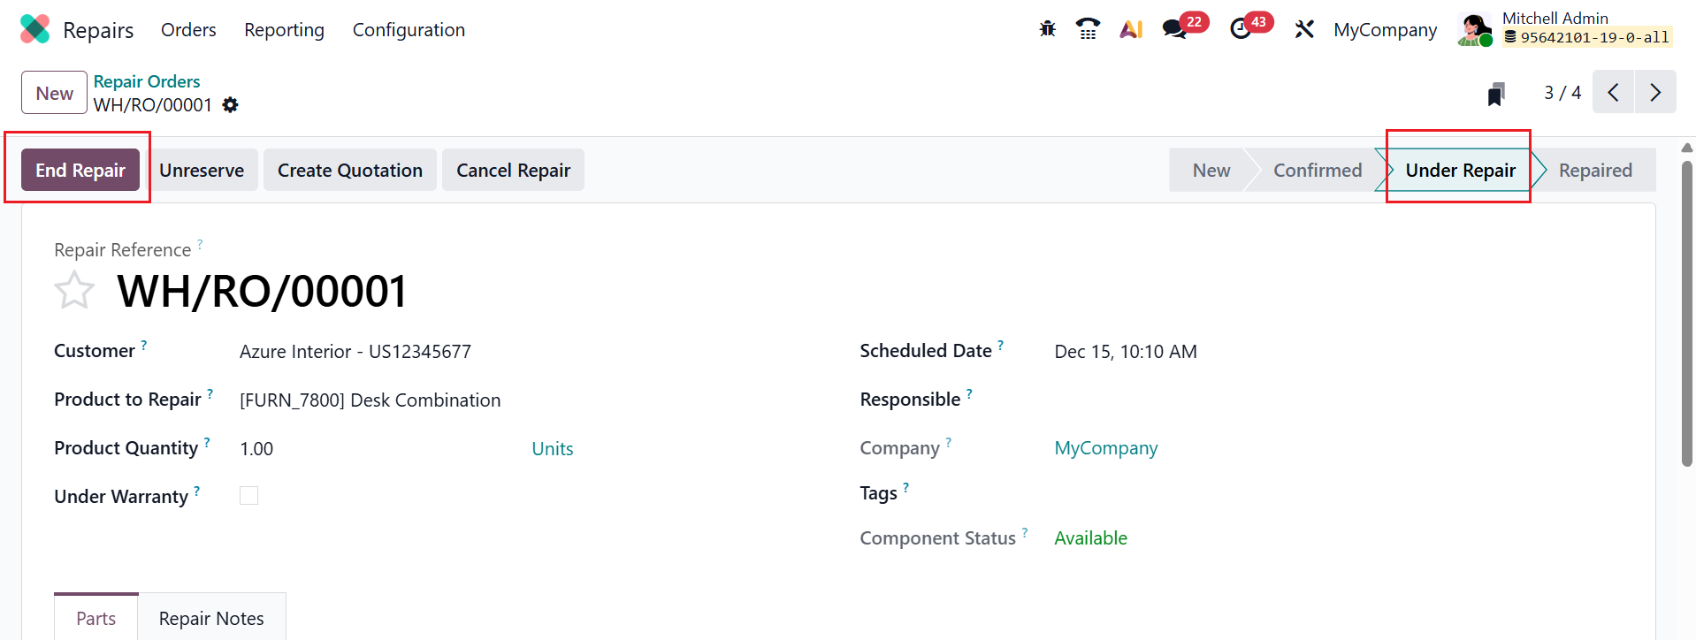Open the Repair Orders breadcrumb link
Image resolution: width=1696 pixels, height=640 pixels.
point(147,81)
